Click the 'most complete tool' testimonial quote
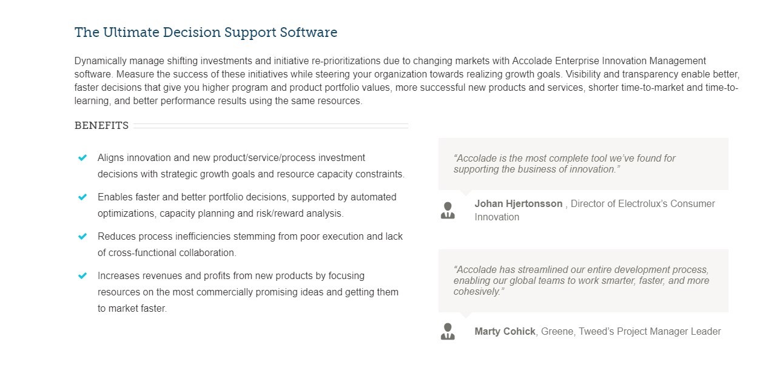This screenshot has width=771, height=365. point(564,163)
